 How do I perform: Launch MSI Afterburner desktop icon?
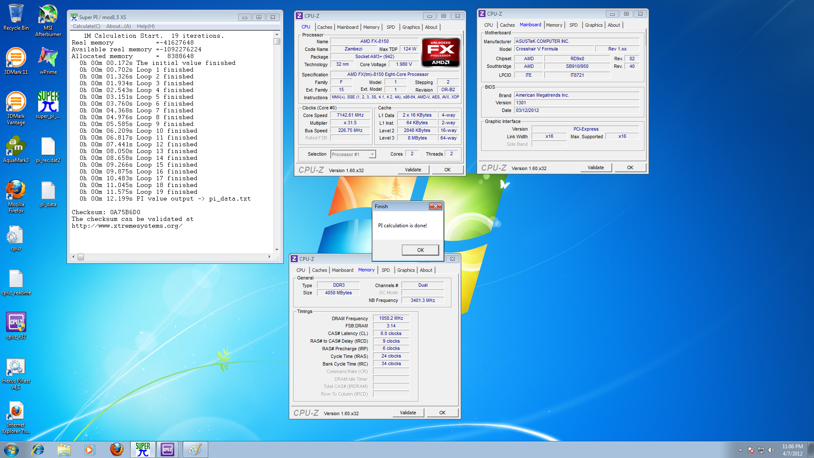pos(48,20)
